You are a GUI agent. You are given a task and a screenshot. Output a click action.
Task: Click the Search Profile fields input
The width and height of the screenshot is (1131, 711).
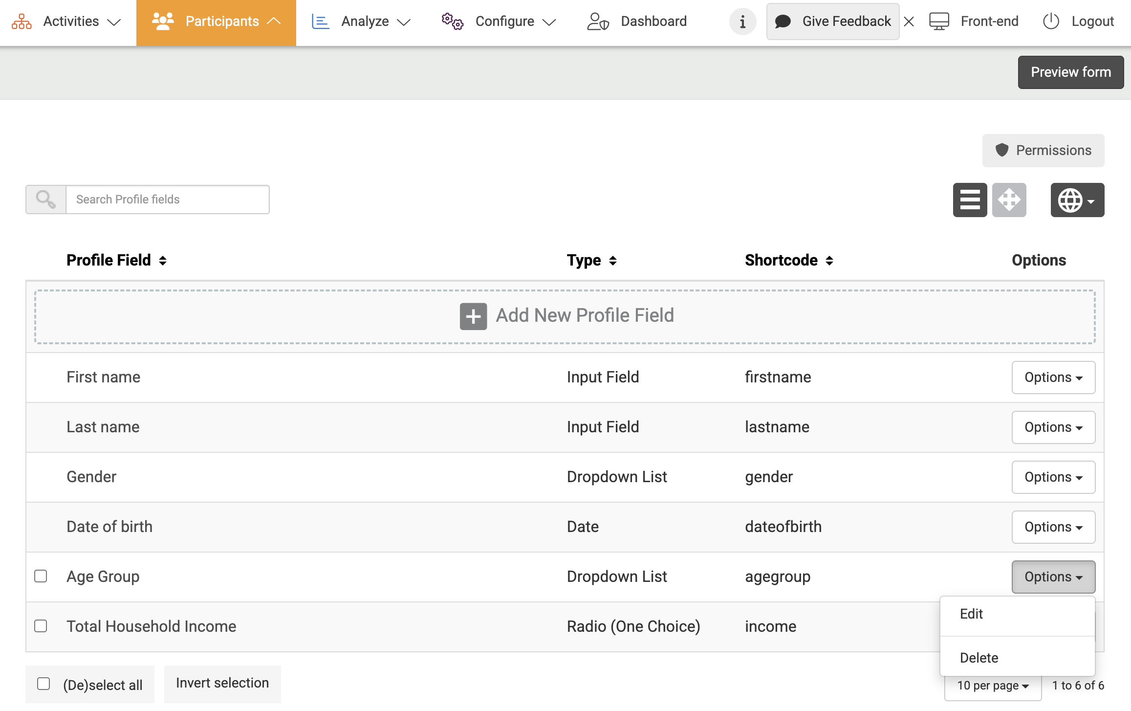pyautogui.click(x=167, y=200)
